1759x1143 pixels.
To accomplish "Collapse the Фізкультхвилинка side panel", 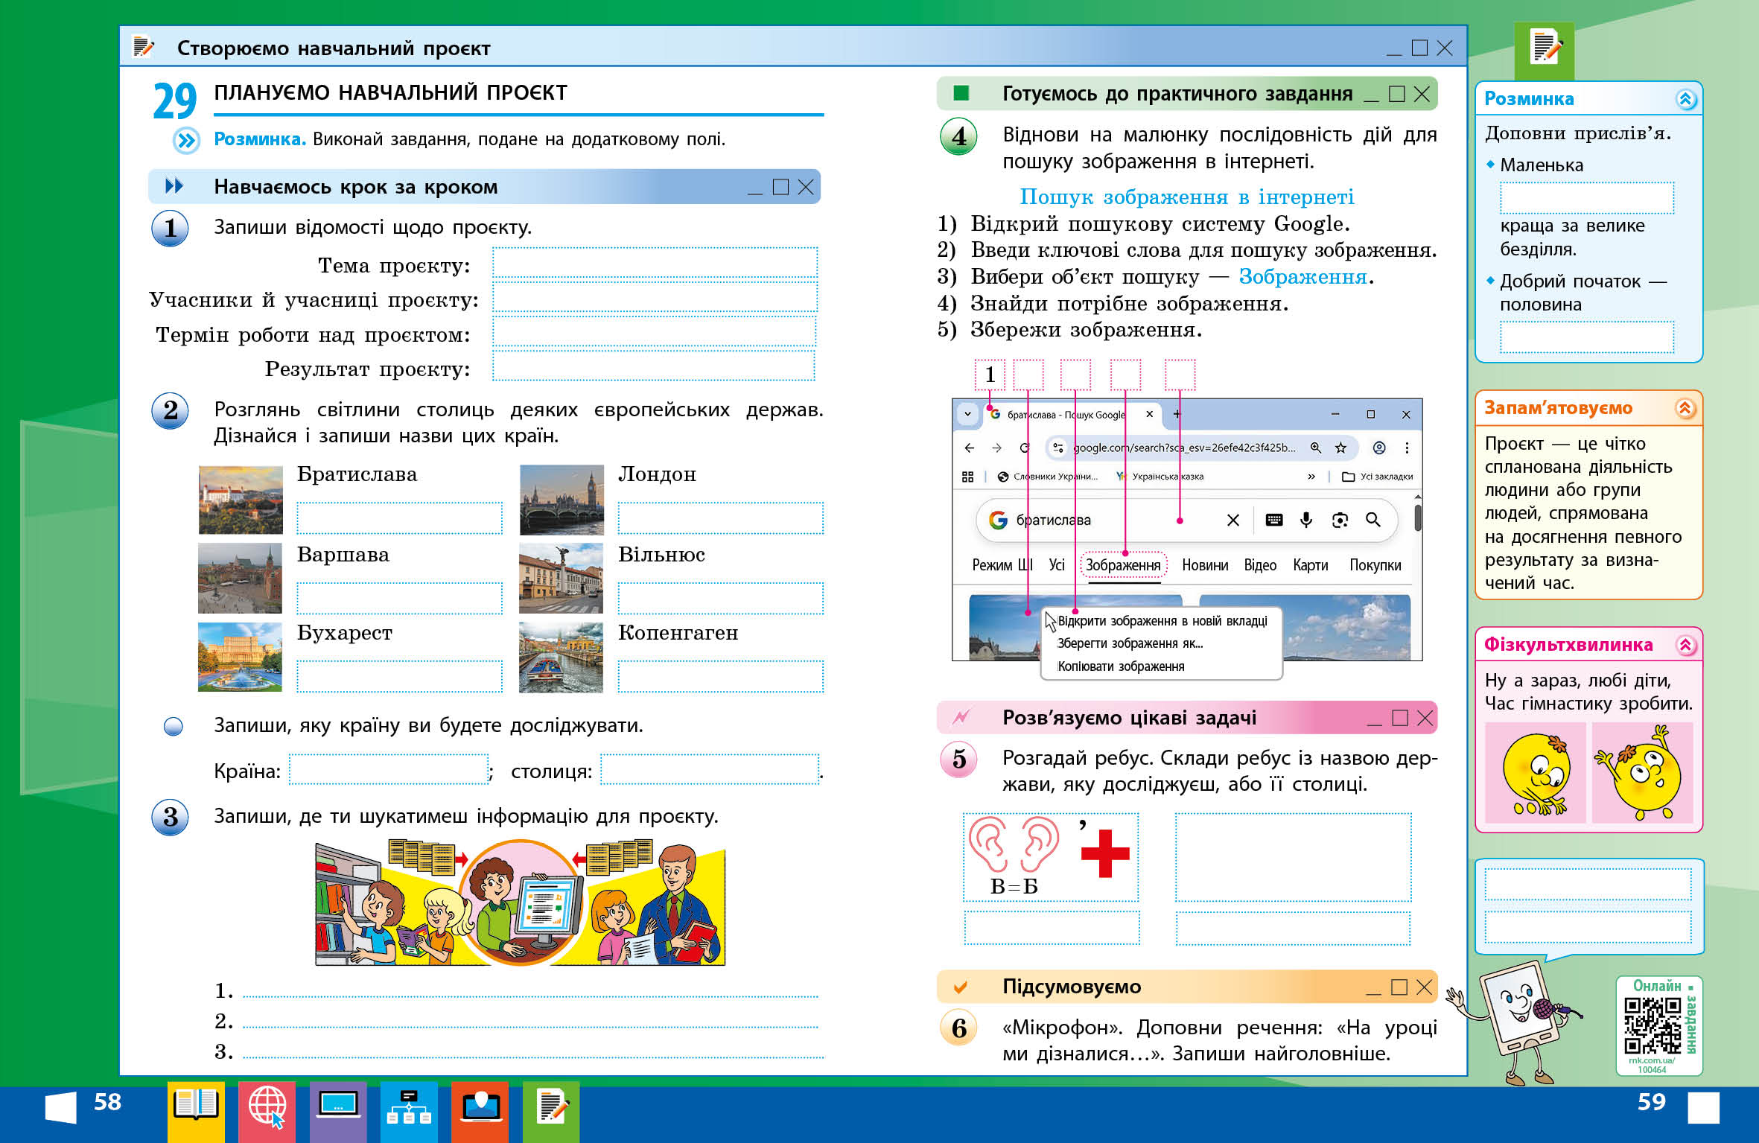I will tap(1685, 645).
